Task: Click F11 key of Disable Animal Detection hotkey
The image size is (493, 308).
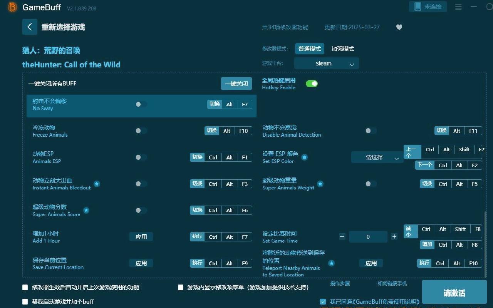Action: (x=473, y=131)
